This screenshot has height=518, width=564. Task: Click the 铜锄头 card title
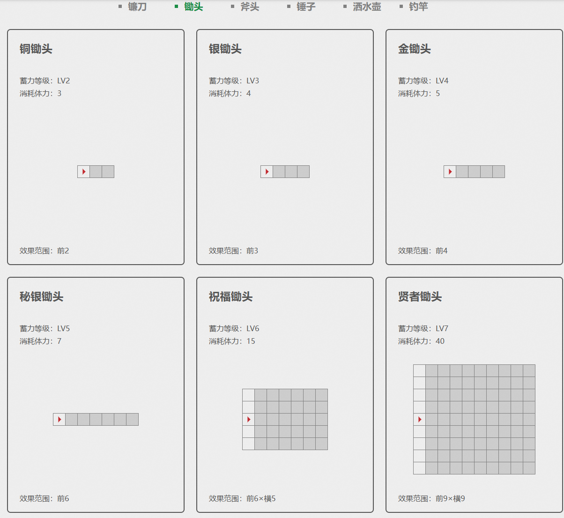pyautogui.click(x=36, y=49)
